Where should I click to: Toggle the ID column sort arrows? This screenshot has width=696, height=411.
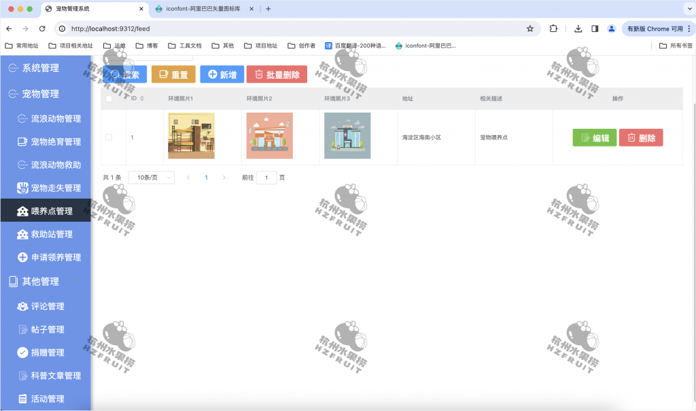pyautogui.click(x=141, y=98)
